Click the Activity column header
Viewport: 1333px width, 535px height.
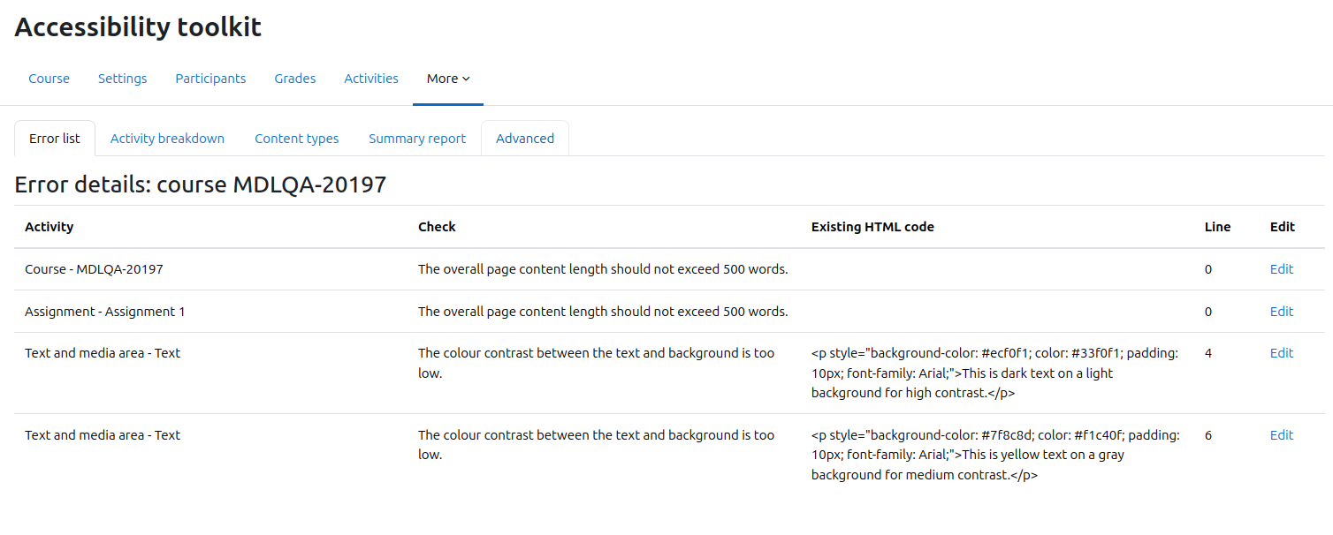[x=49, y=227]
